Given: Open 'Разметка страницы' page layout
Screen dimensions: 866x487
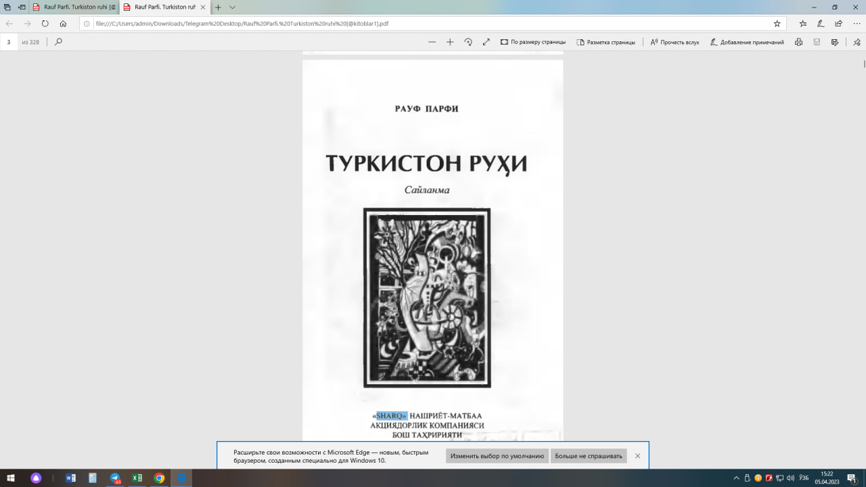Looking at the screenshot, I should click(606, 42).
